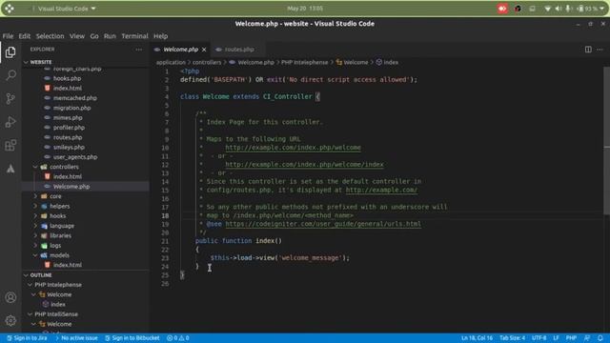610x343 pixels.
Task: Open editor more actions ellipsis
Action: [x=600, y=50]
